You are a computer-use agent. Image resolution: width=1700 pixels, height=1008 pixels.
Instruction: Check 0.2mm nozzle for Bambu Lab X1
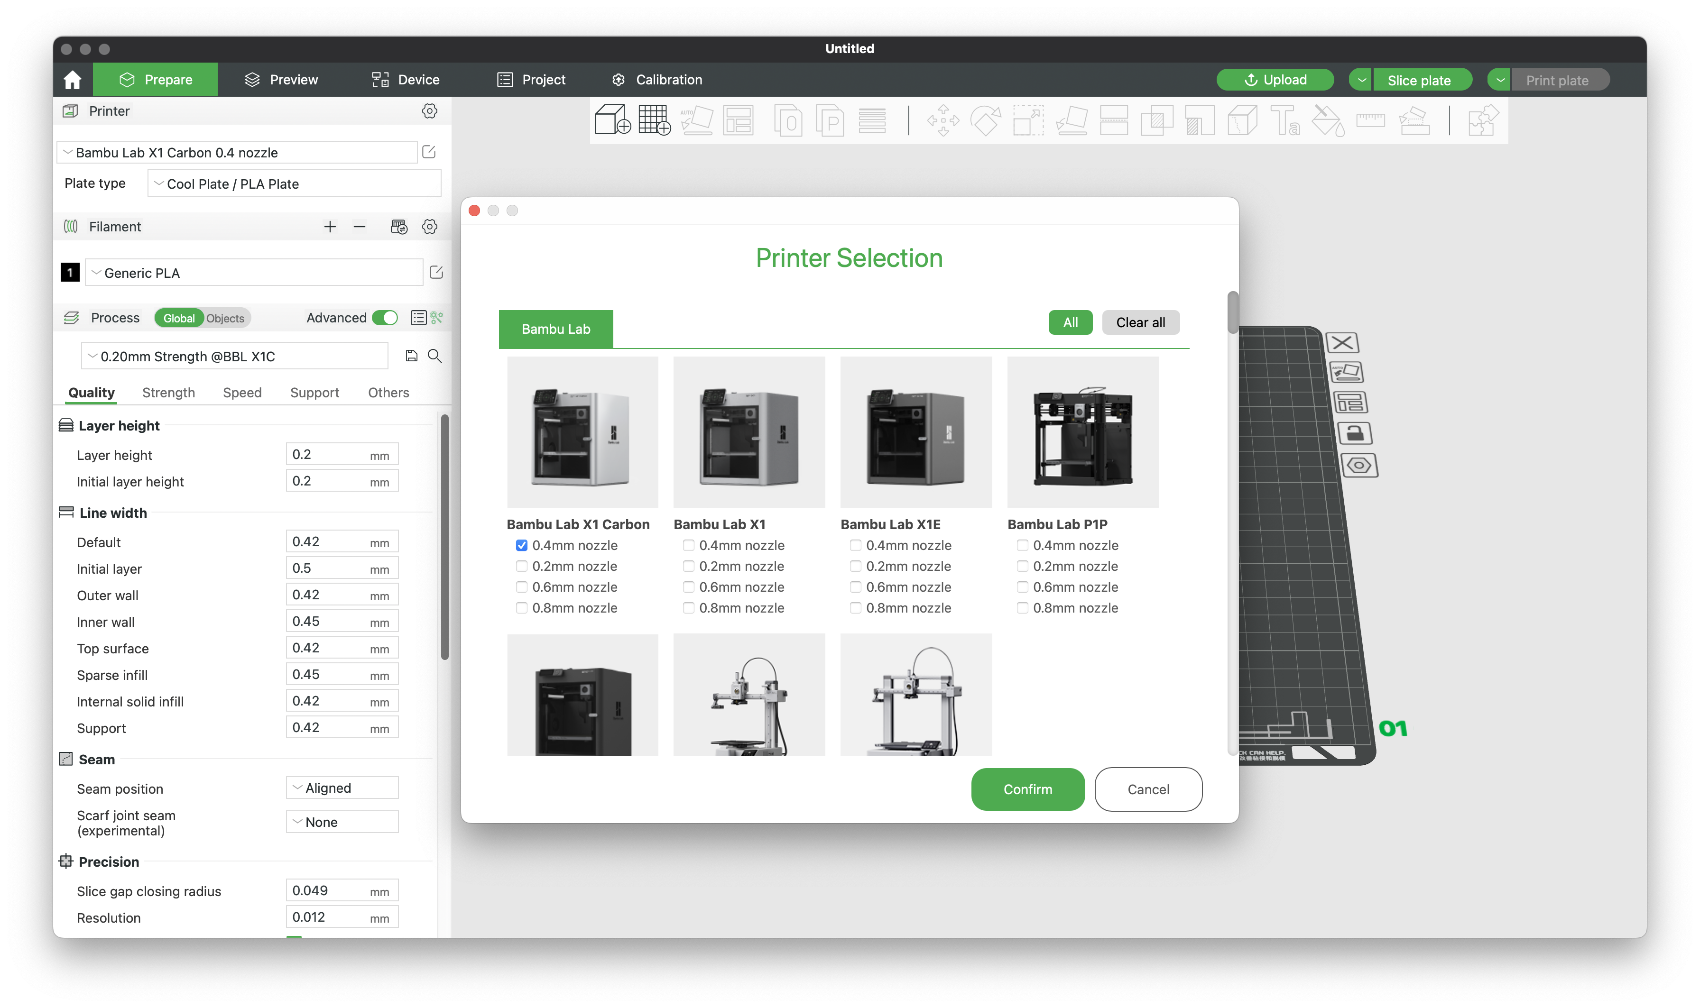coord(688,566)
